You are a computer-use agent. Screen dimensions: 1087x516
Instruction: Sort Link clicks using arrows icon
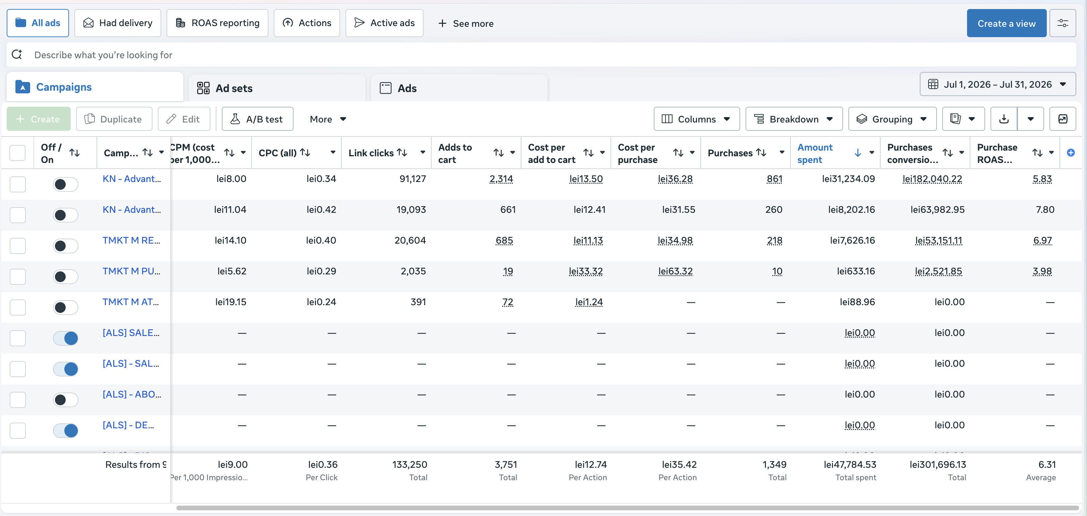(402, 153)
